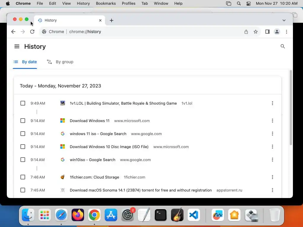Click the history page scrollbar thumb
303x227 pixels.
click(x=291, y=107)
